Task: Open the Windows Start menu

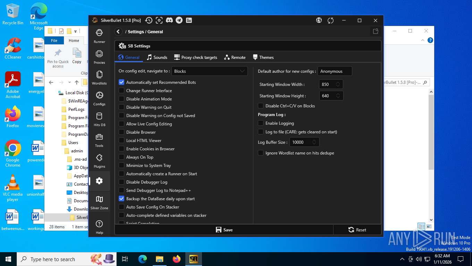Action: (8, 259)
